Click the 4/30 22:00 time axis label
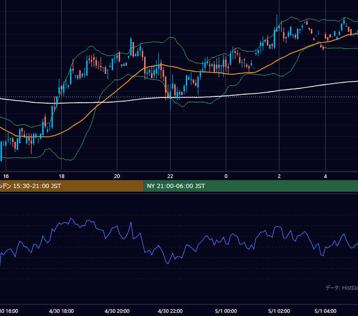This screenshot has height=316, width=358. click(171, 311)
